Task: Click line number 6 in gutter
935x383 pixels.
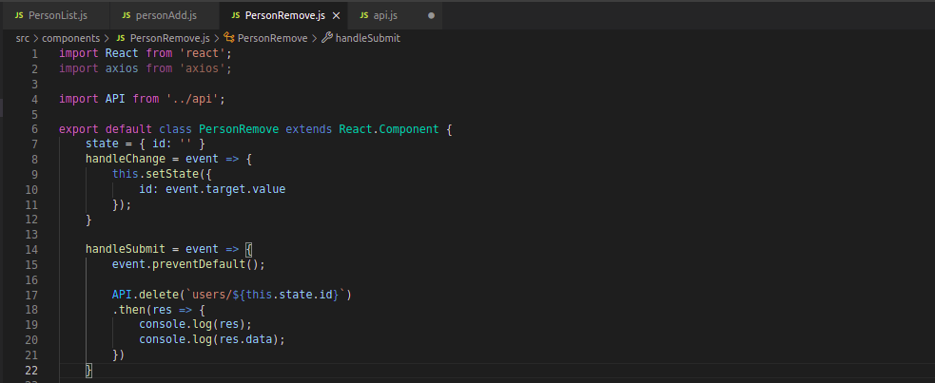Action: point(34,129)
